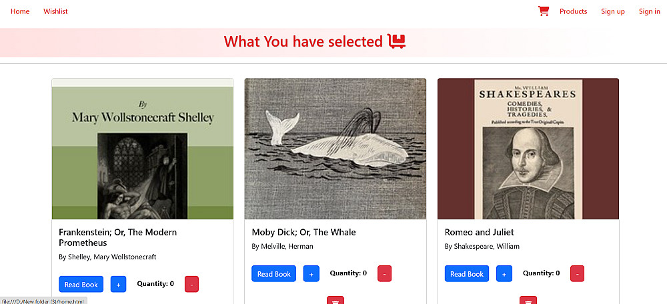Open the Sign up page
The height and width of the screenshot is (304, 667).
tap(612, 11)
